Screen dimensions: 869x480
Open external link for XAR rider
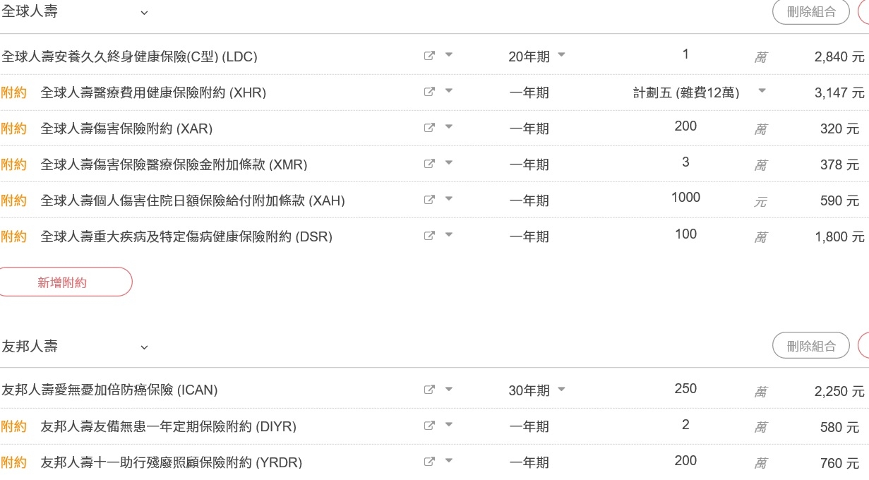point(429,128)
